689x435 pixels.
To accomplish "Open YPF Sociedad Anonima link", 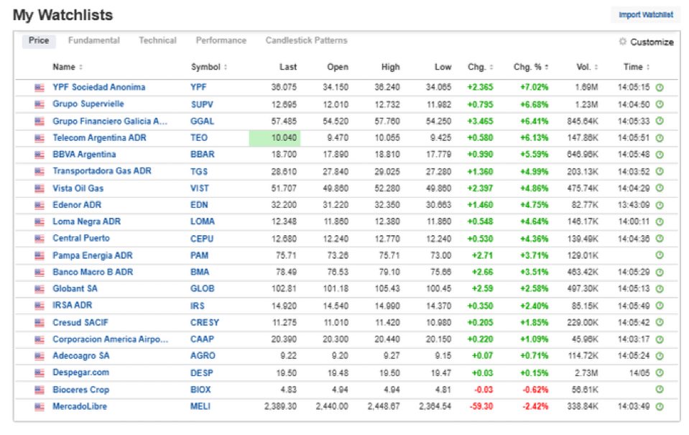I will pyautogui.click(x=99, y=87).
